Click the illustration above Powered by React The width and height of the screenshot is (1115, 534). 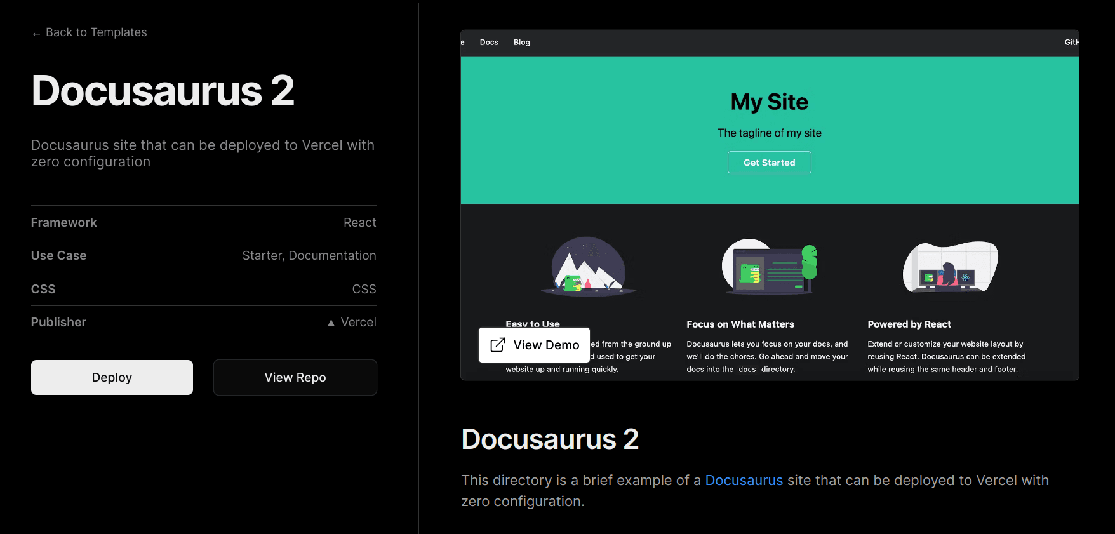(x=950, y=267)
